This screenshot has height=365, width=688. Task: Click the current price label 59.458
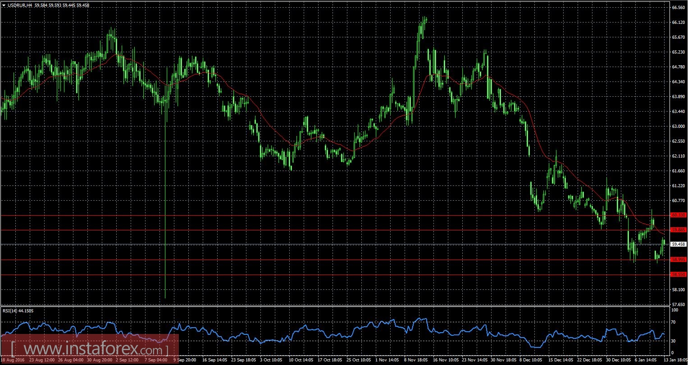678,244
